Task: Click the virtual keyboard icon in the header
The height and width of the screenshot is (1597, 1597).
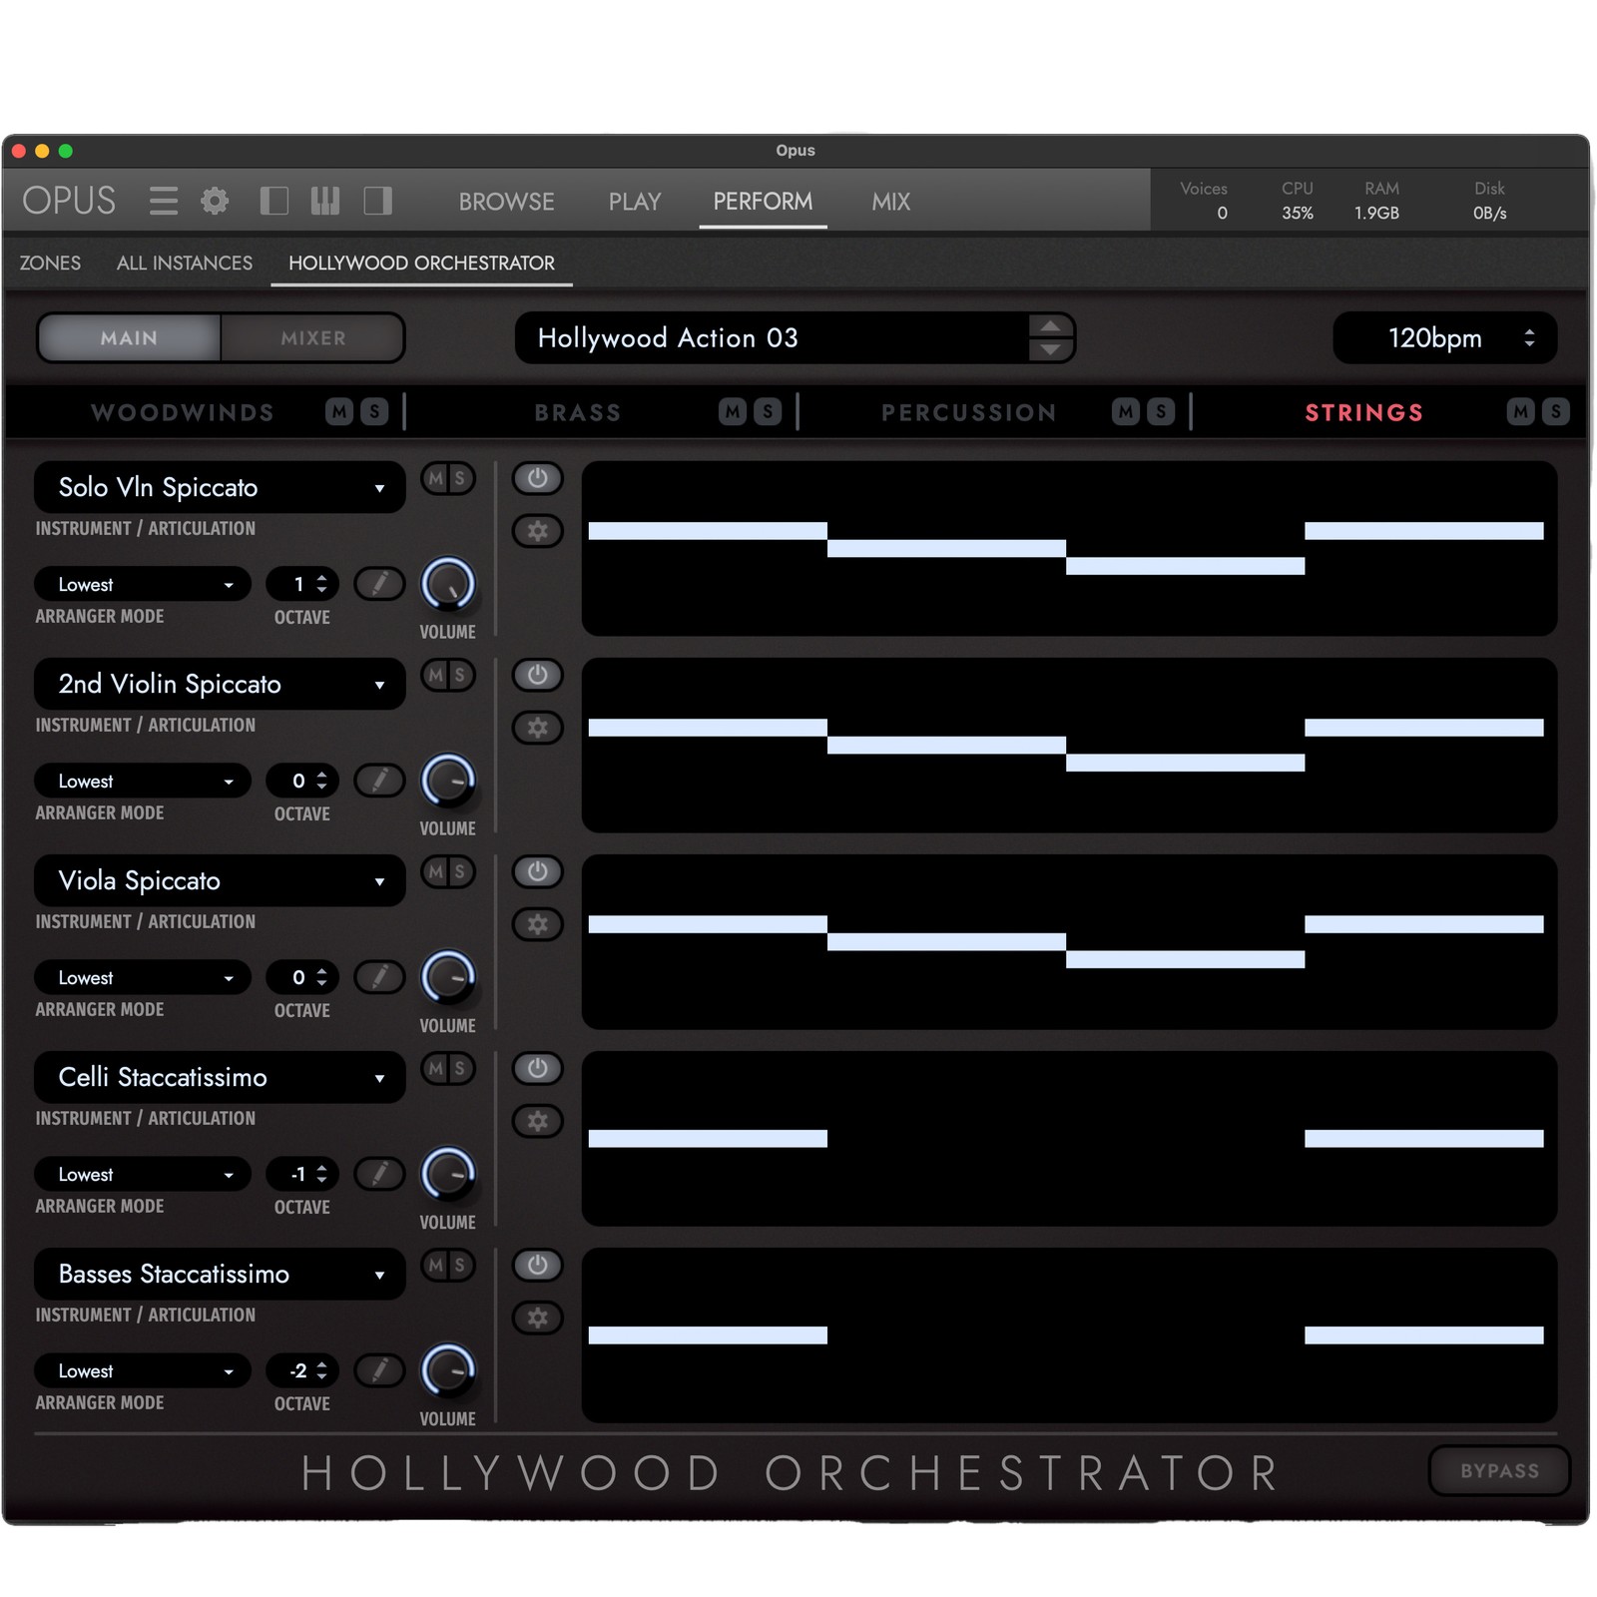Action: click(x=324, y=201)
